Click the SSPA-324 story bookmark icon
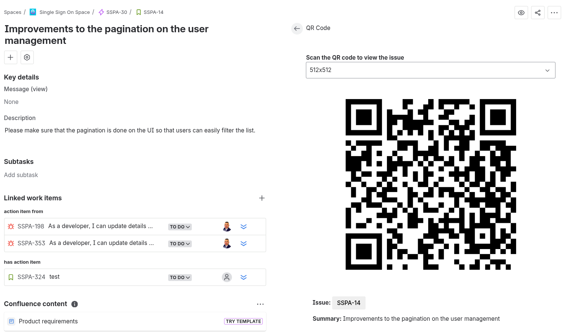This screenshot has width=572, height=335. tap(11, 277)
